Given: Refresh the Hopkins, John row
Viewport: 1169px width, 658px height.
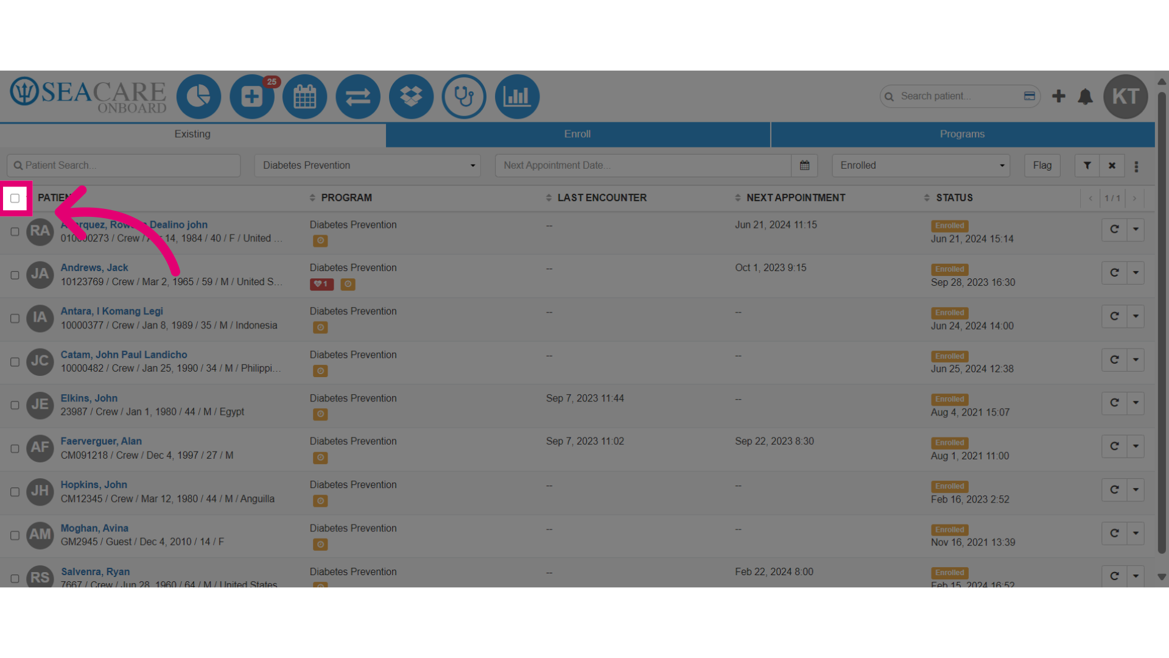Looking at the screenshot, I should (x=1114, y=490).
